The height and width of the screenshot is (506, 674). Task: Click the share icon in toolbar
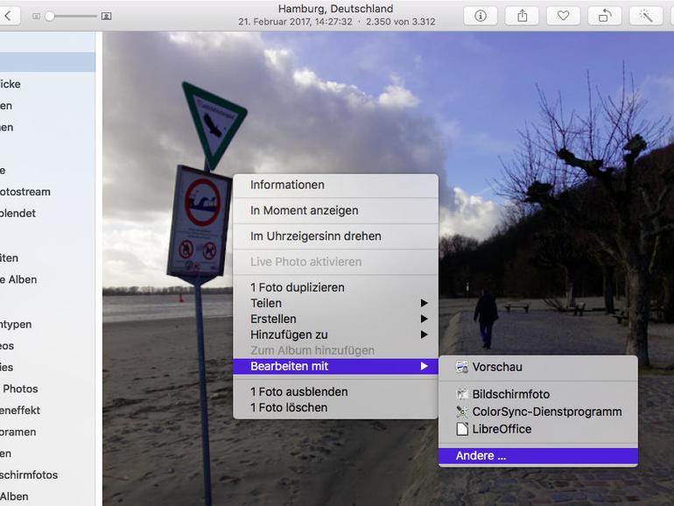(522, 16)
